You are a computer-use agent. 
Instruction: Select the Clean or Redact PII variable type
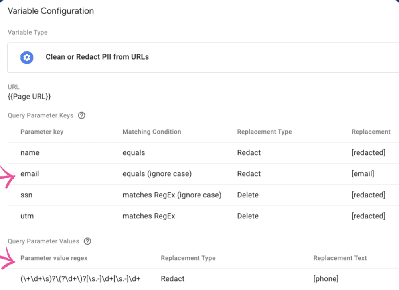97,57
